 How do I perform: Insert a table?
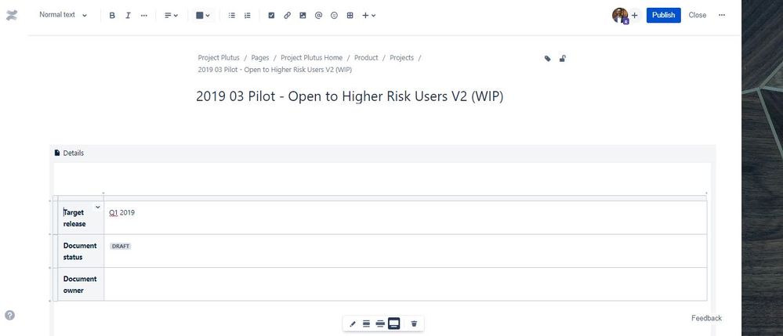click(350, 16)
